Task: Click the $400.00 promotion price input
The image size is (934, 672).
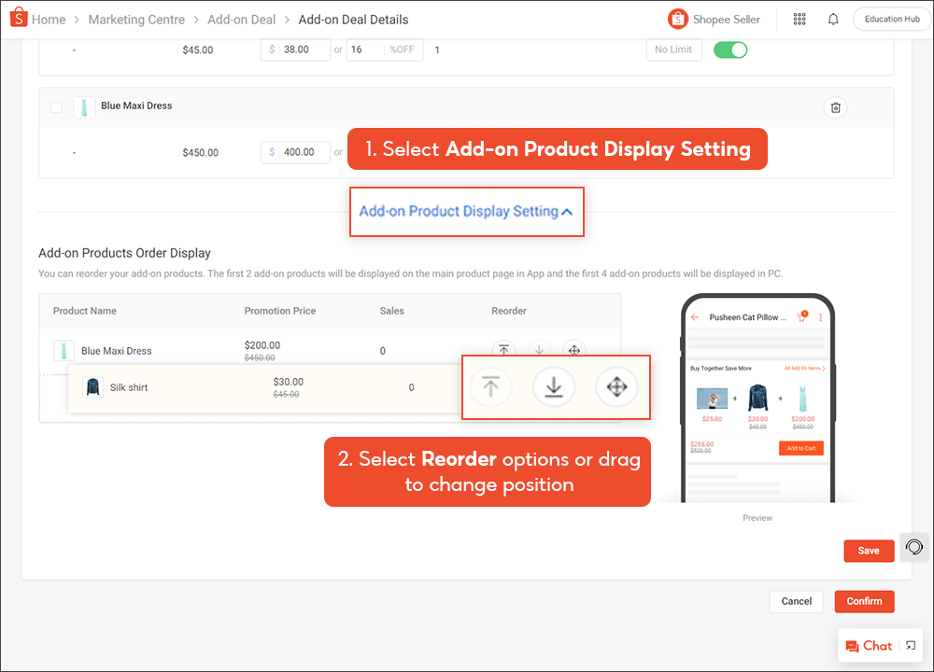Action: 295,152
